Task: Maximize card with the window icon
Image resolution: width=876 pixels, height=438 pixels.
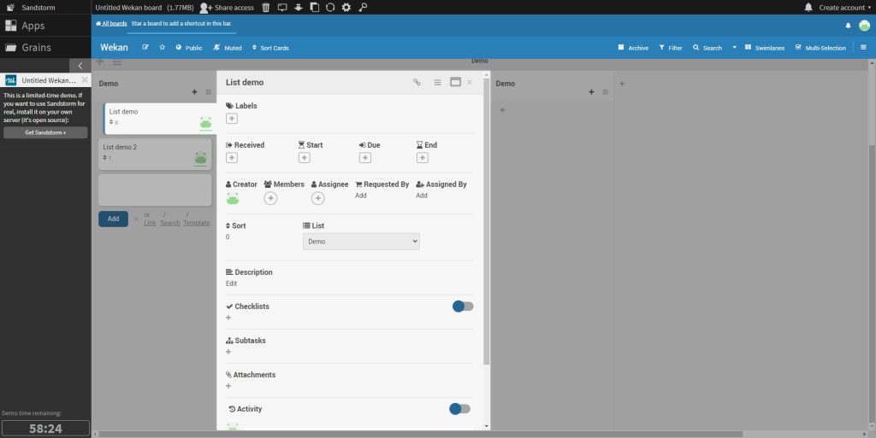Action: click(455, 83)
